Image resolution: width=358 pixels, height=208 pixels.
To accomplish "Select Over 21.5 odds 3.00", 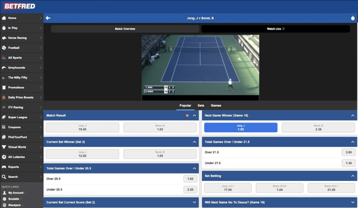I will point(349,152).
